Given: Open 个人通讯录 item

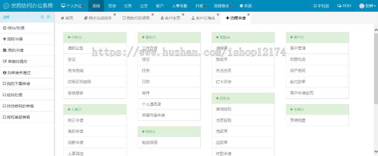Looking at the screenshot, I should 169,104.
